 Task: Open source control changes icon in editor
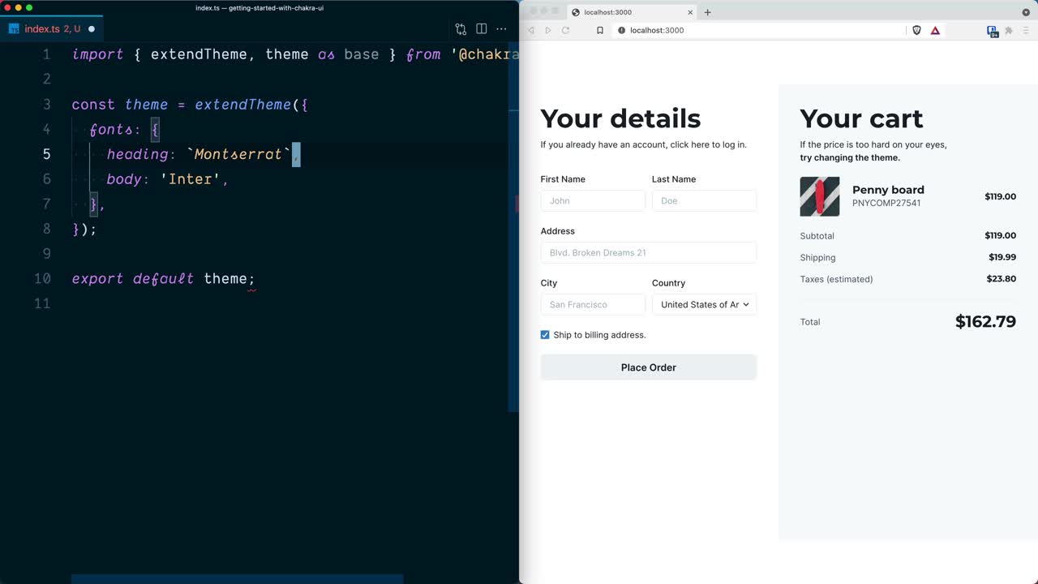point(461,29)
